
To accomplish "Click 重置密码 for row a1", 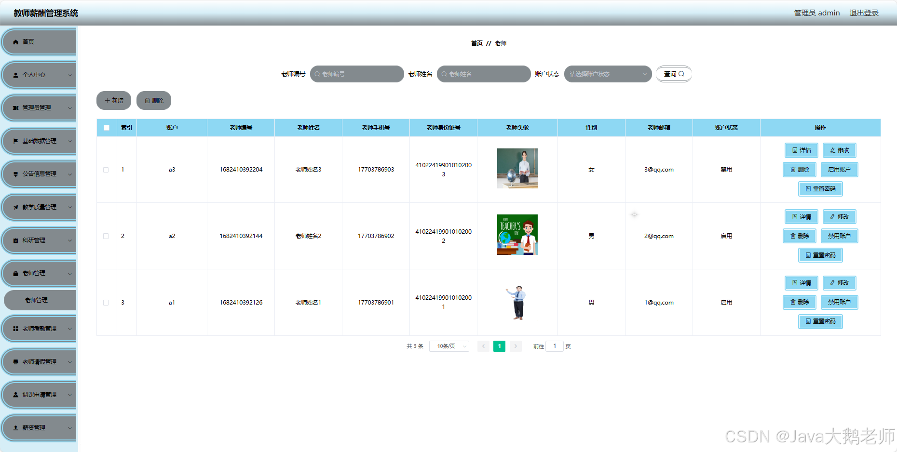I will point(820,321).
